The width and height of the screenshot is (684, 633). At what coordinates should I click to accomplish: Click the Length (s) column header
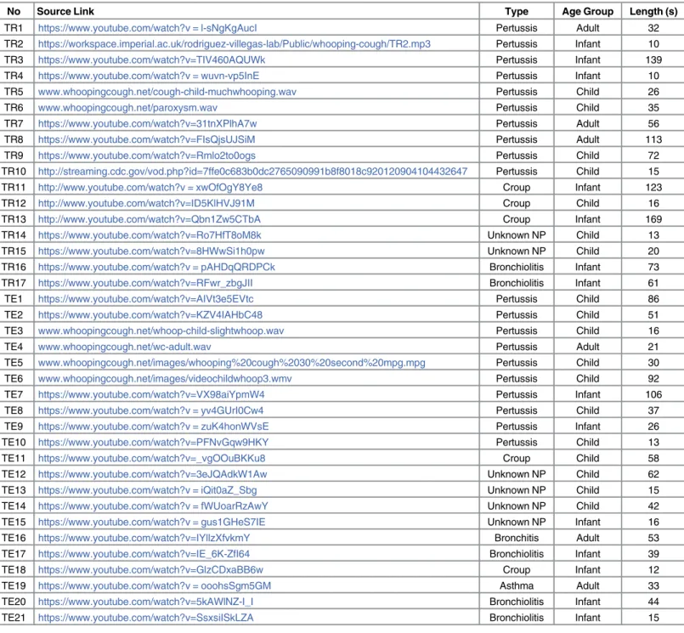(653, 11)
